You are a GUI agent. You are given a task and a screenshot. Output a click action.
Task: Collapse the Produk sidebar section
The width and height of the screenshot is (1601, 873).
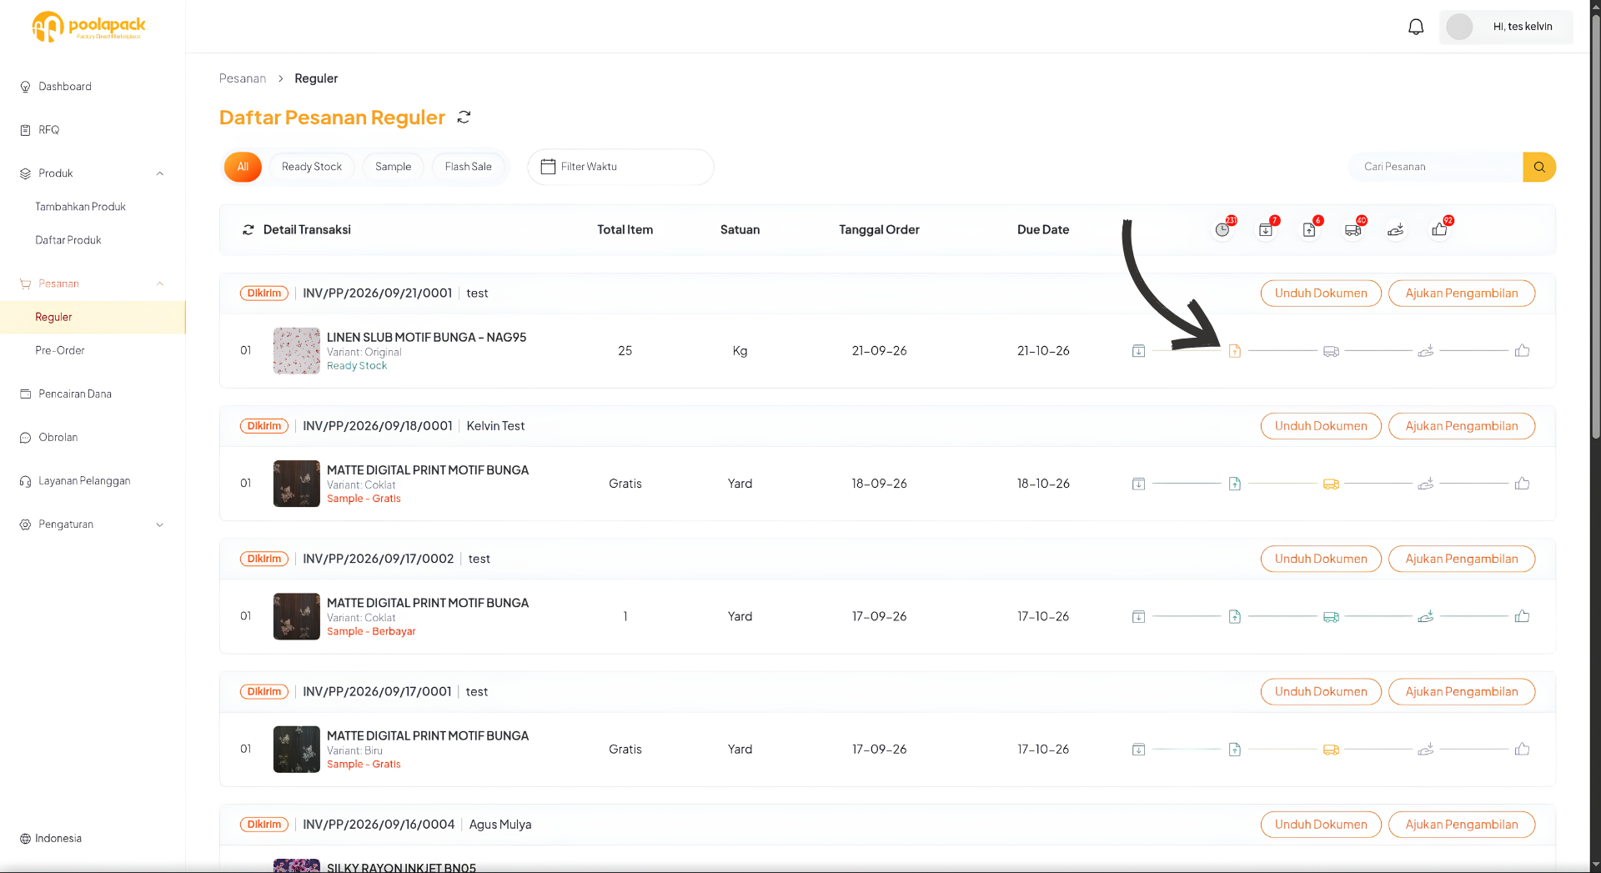click(x=159, y=173)
